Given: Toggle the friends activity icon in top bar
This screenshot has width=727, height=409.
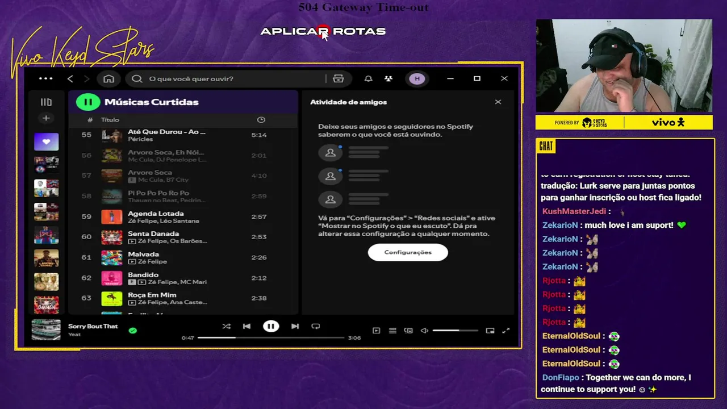Looking at the screenshot, I should 388,78.
